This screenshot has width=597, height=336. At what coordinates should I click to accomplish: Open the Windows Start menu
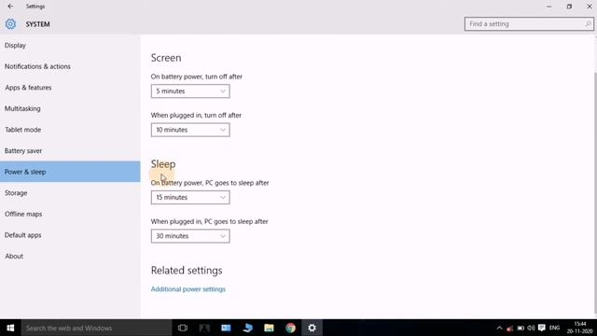click(x=10, y=328)
